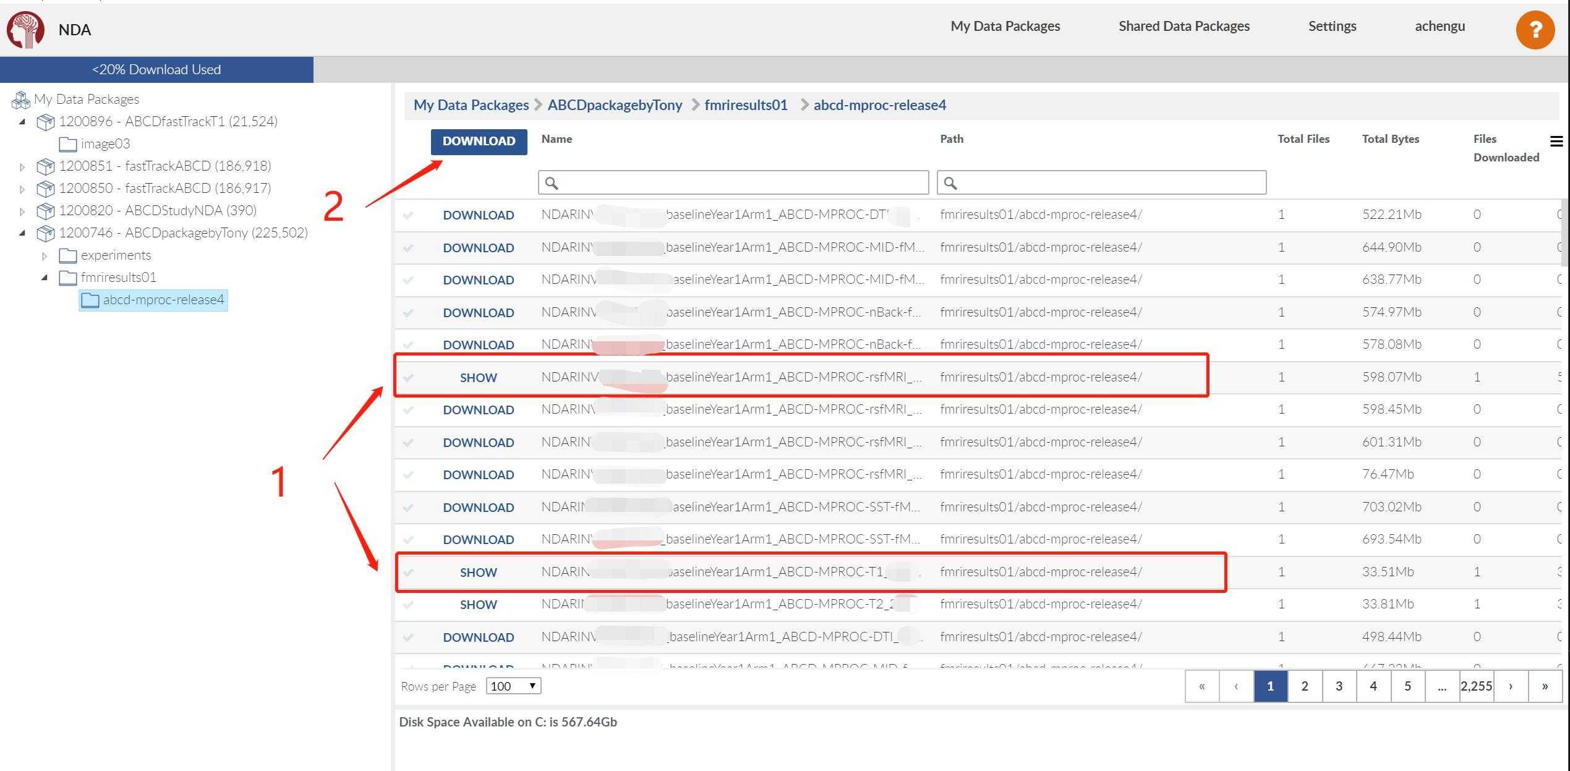Click the main blue DOWNLOAD button

pyautogui.click(x=479, y=142)
